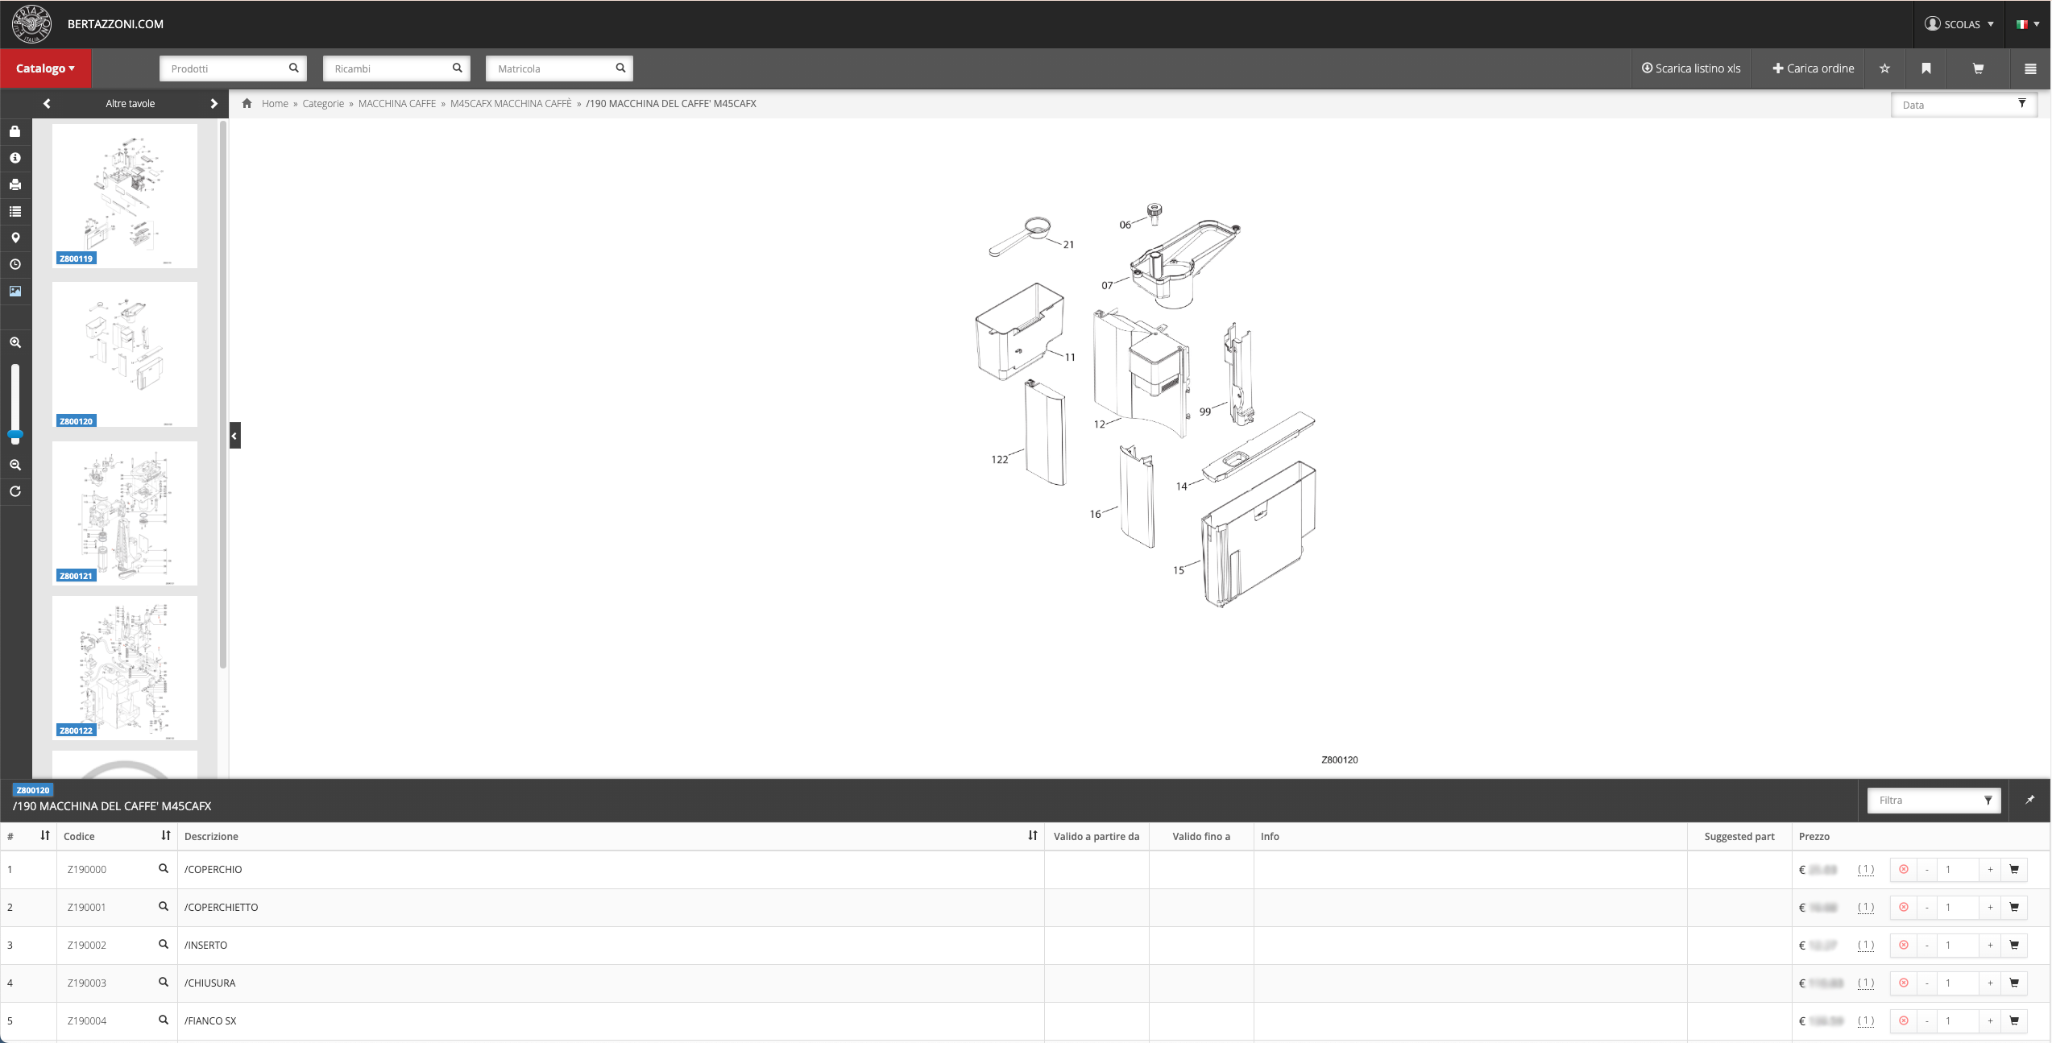2052x1043 pixels.
Task: Open M45CAFX MACCHINA CAFFÈ breadcrumb link
Action: pos(511,103)
